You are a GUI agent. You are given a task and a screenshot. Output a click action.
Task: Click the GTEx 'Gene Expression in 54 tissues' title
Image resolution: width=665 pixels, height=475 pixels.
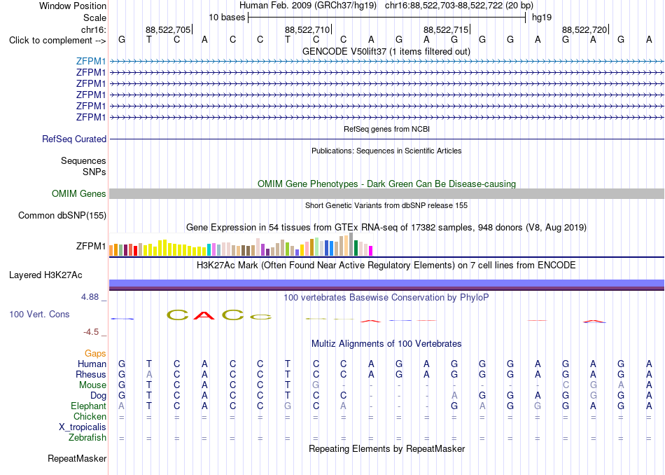(x=386, y=228)
